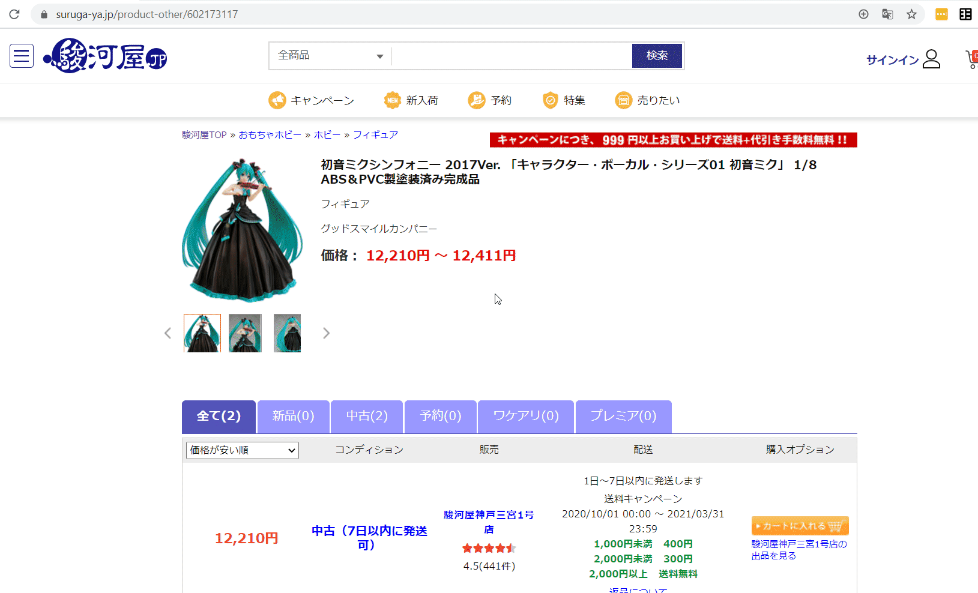Click the サインイン link

click(x=892, y=59)
